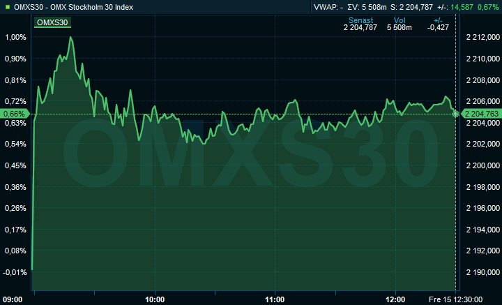This screenshot has height=305, width=502.
Task: Click the -0,01% label on left axis
Action: pos(15,272)
